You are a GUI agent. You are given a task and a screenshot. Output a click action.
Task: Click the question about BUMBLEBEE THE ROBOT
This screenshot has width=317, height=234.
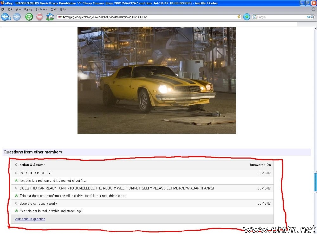click(117, 188)
